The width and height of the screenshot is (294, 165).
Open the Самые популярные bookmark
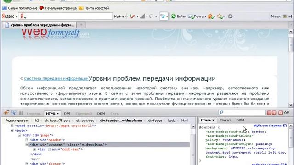(x=20, y=8)
